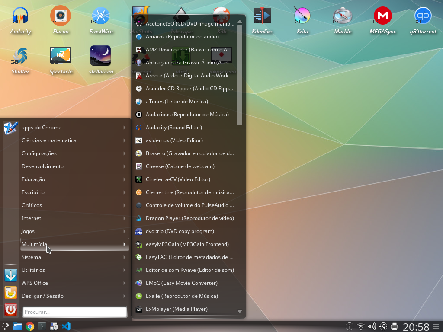Click the submenu scrollbar handle
Viewport: 443px width, 332px height.
click(x=240, y=75)
